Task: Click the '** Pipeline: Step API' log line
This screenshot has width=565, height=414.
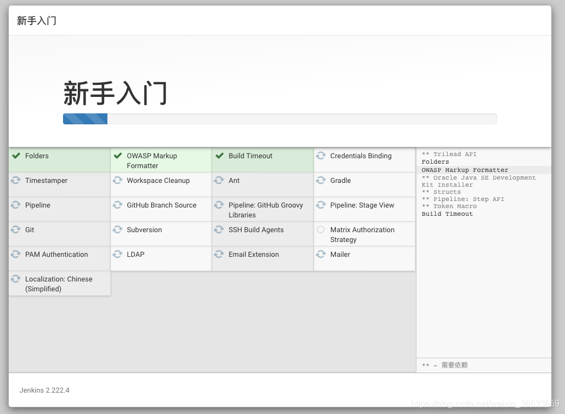Action: [x=463, y=199]
